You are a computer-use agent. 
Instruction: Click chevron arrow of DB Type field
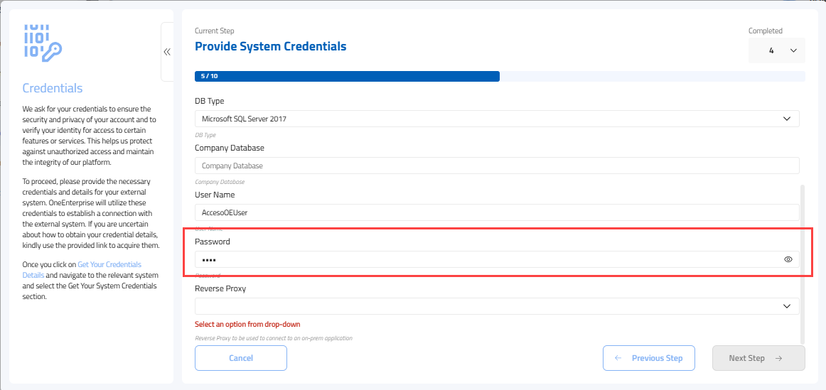786,119
